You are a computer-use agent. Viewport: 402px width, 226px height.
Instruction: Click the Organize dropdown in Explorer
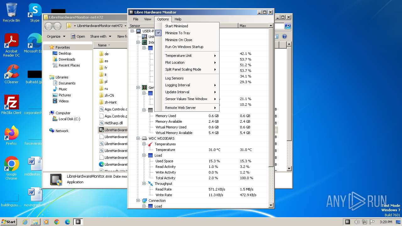coord(56,36)
